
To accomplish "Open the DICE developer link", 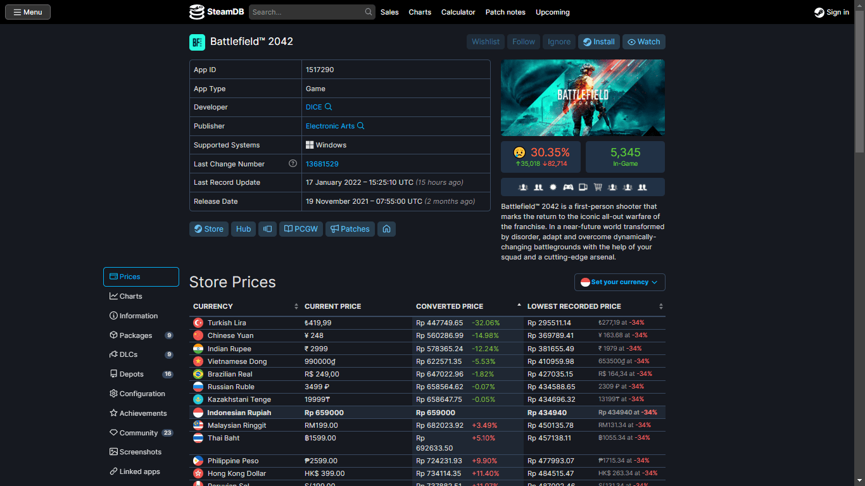I will pyautogui.click(x=314, y=107).
